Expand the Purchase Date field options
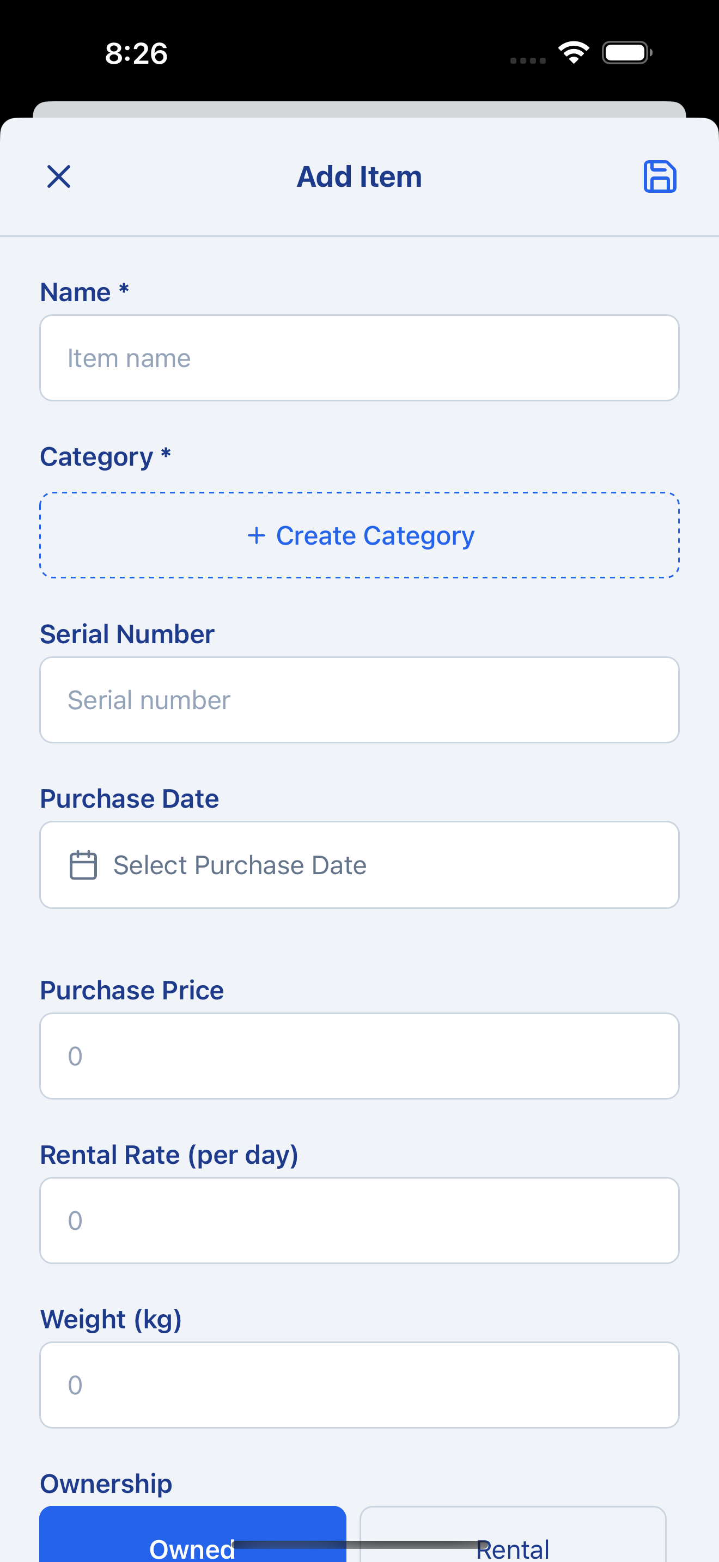Viewport: 719px width, 1562px height. tap(359, 865)
